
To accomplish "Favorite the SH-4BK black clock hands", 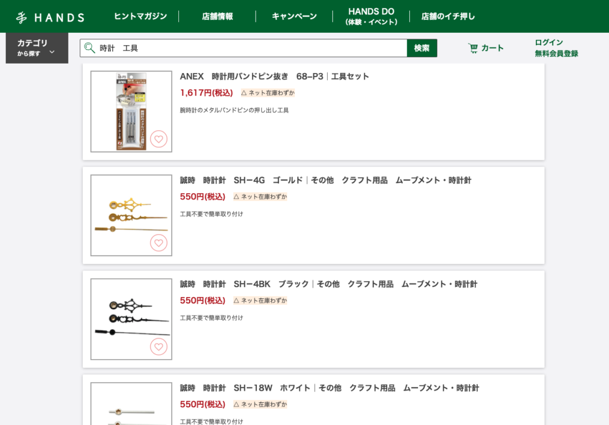I will tap(158, 347).
